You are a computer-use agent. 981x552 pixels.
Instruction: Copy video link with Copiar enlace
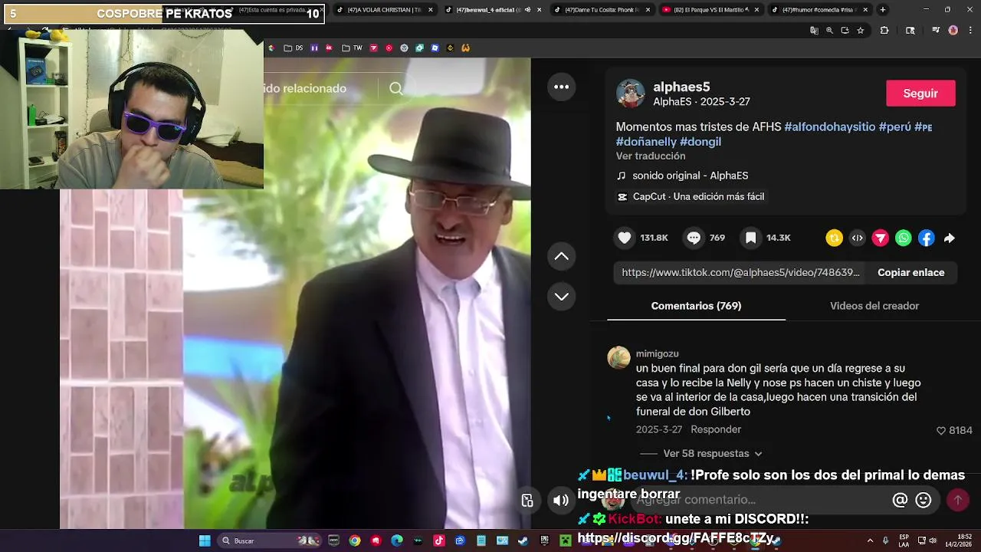[910, 272]
